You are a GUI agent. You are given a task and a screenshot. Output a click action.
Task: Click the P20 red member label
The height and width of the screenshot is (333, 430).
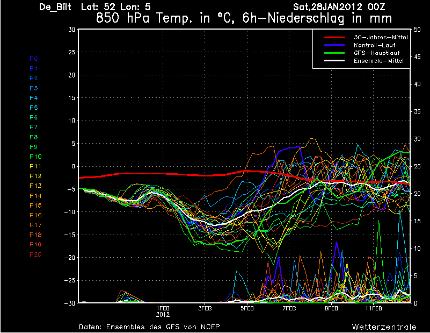pyautogui.click(x=35, y=254)
